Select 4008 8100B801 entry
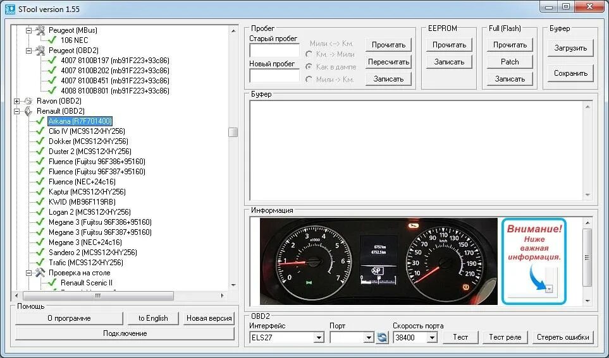The image size is (609, 358). pyautogui.click(x=115, y=90)
